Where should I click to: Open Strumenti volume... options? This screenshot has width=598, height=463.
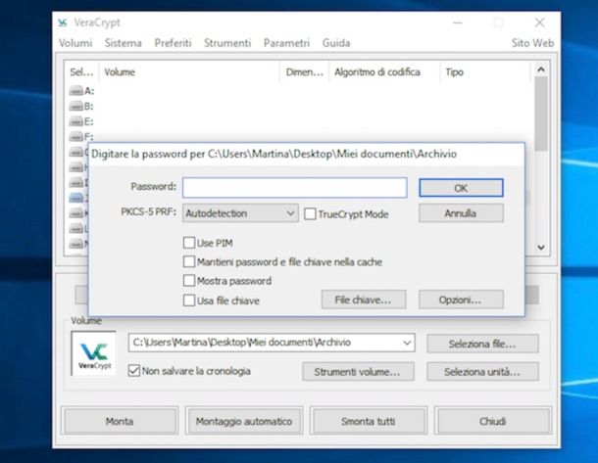[358, 372]
